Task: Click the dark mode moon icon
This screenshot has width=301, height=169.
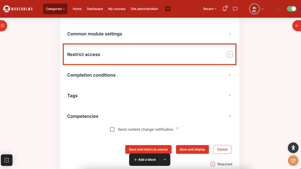Action: pos(278,9)
